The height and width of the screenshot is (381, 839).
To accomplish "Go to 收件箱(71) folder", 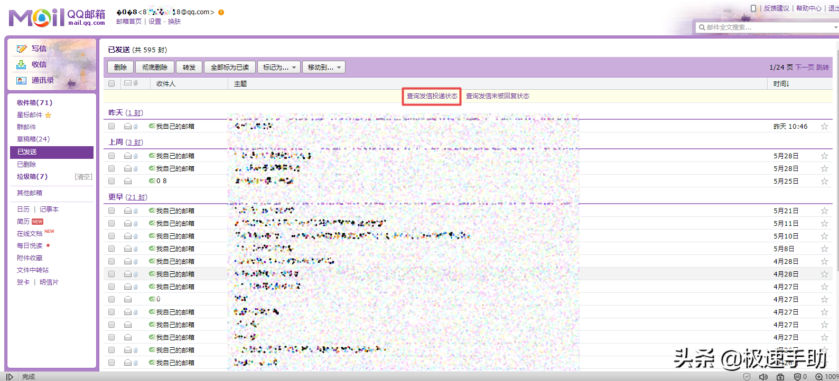I will 34,103.
